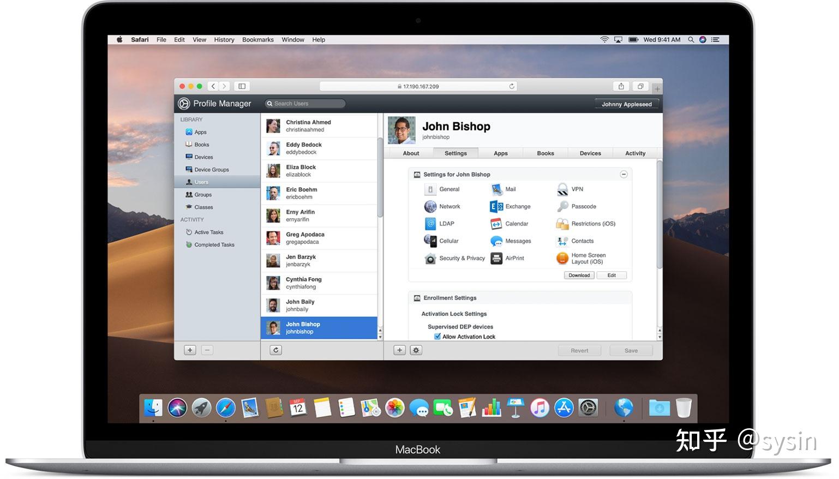Screen dimensions: 839x479
Task: Open the Calendar settings icon
Action: click(496, 224)
